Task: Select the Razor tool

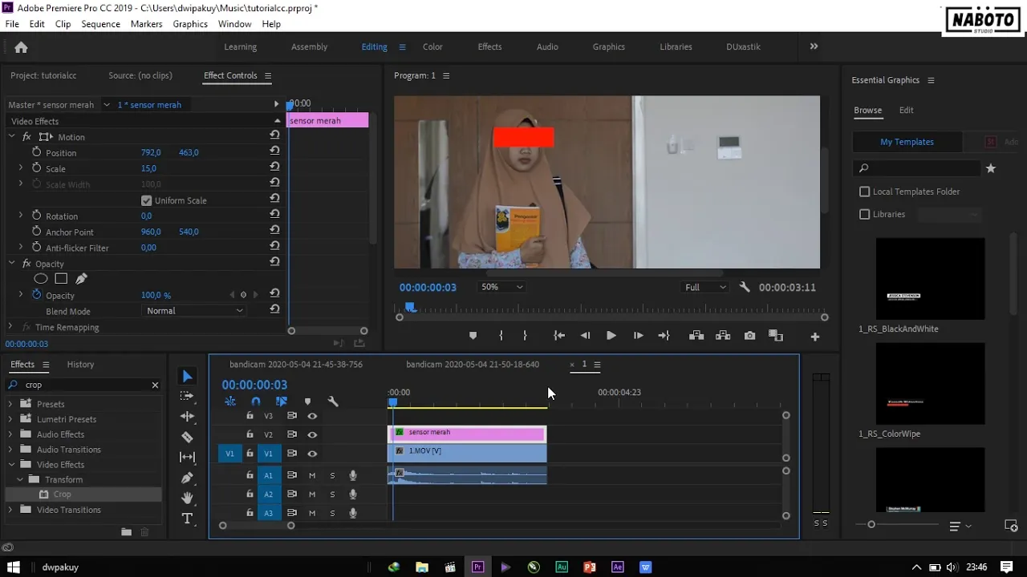Action: (x=187, y=437)
